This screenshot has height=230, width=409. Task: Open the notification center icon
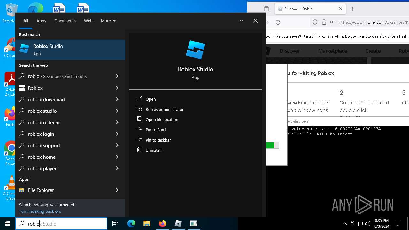398,224
